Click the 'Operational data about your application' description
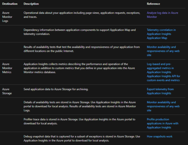The image size is (188, 145). pos(82,15)
